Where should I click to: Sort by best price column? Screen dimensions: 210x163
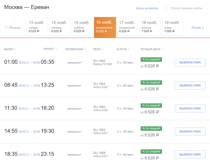(152, 49)
